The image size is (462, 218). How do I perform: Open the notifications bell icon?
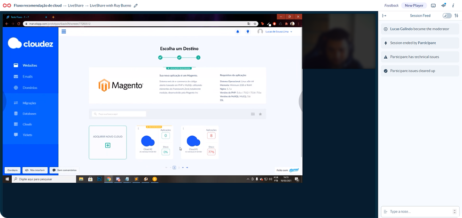[x=238, y=31]
